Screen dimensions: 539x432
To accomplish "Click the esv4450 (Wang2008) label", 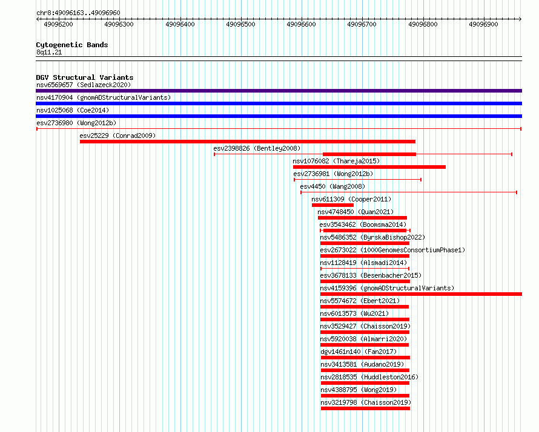I will tap(332, 186).
